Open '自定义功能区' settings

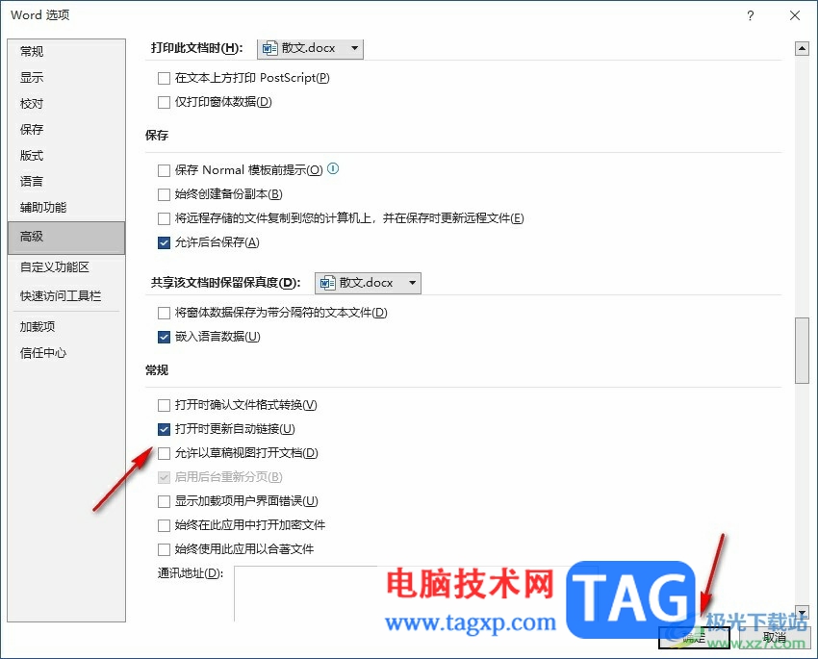tap(66, 267)
